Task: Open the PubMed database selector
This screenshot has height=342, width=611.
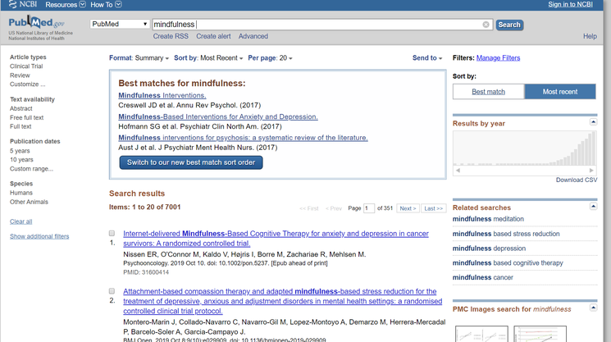Action: click(x=120, y=24)
